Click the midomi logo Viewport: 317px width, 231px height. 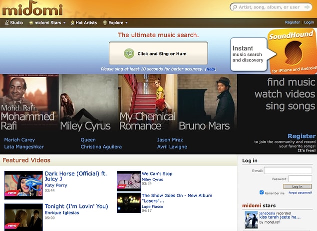pos(32,8)
